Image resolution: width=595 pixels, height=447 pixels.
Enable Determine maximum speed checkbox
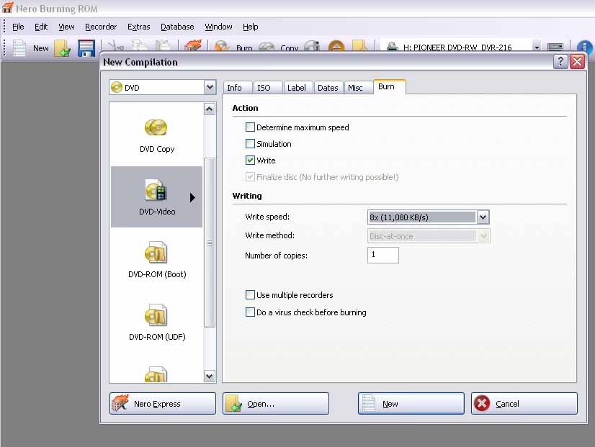(x=250, y=127)
